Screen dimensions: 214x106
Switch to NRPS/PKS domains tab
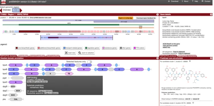coord(9,56)
